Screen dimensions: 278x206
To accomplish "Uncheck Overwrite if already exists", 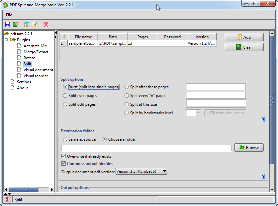I will click(64, 156).
